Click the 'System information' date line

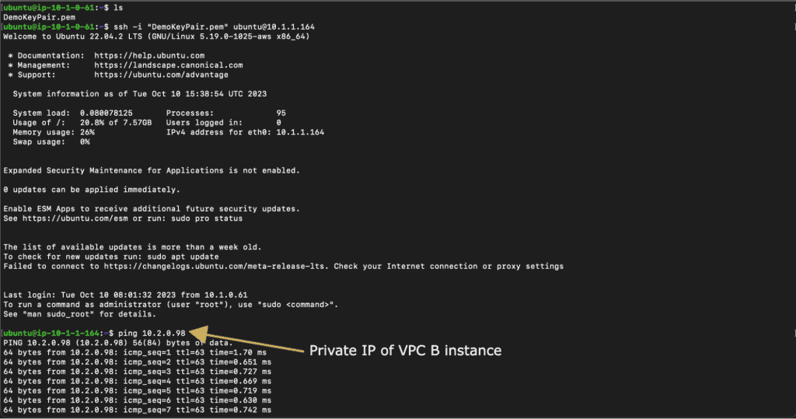tap(140, 94)
